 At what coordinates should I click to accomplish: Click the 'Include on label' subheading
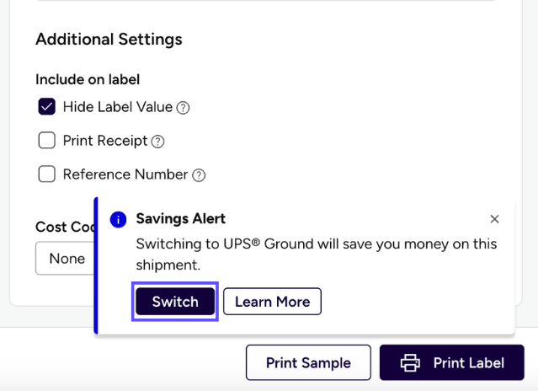tap(88, 79)
